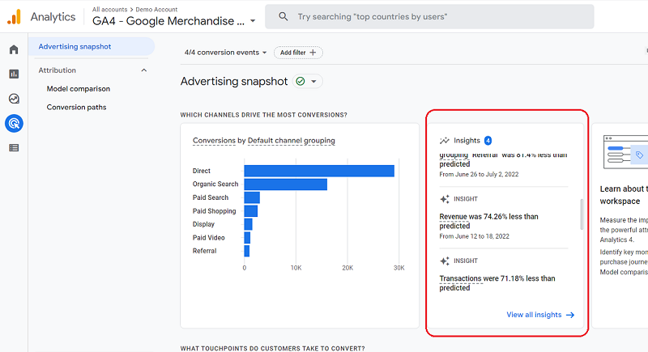Viewport: 648px width, 352px height.
Task: Click the Analytics product name
Action: [x=53, y=17]
